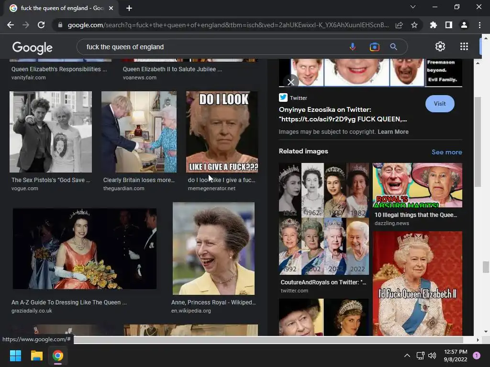Search by image with camera icon
The height and width of the screenshot is (367, 490).
374,47
